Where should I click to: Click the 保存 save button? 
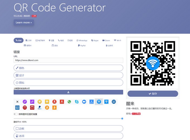[x=153, y=94]
